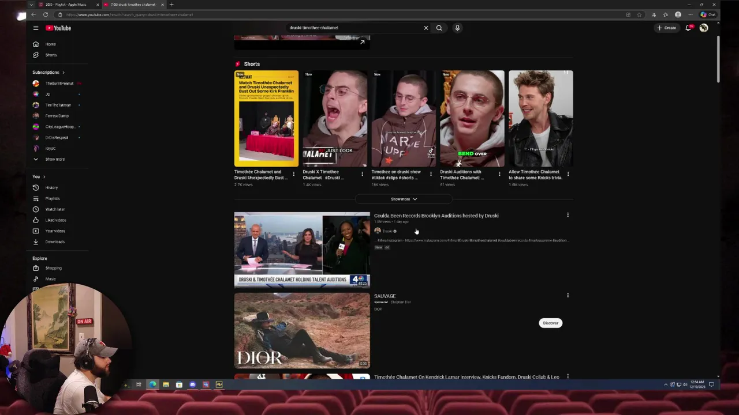Play the BEND OVER Short thumbnail
This screenshot has width=739, height=415.
[472, 118]
